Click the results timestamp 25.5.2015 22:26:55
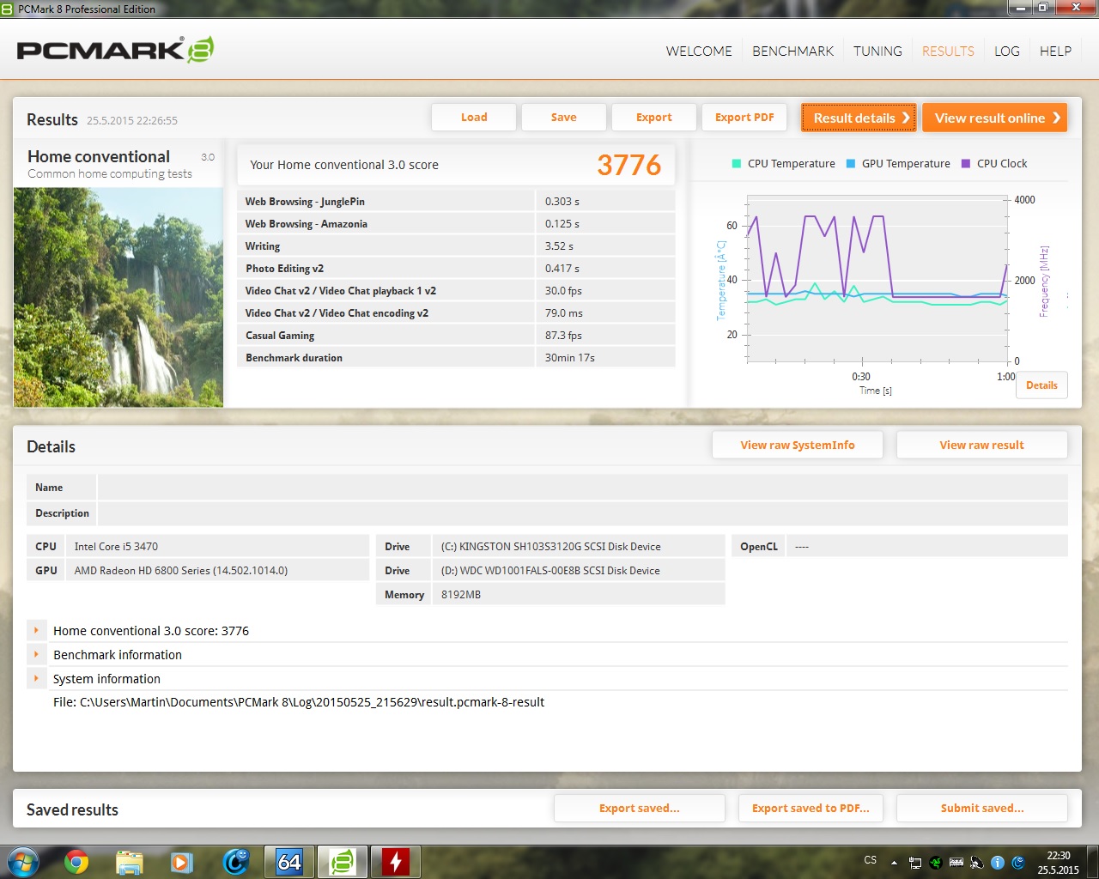 pos(132,121)
